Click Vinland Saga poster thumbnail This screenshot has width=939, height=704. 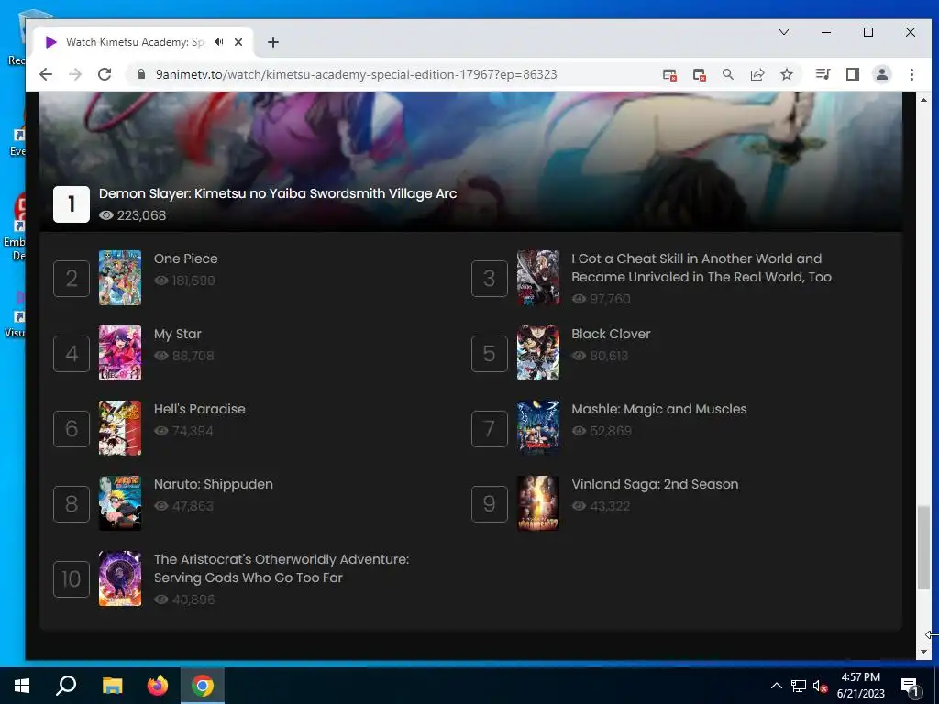coord(537,503)
